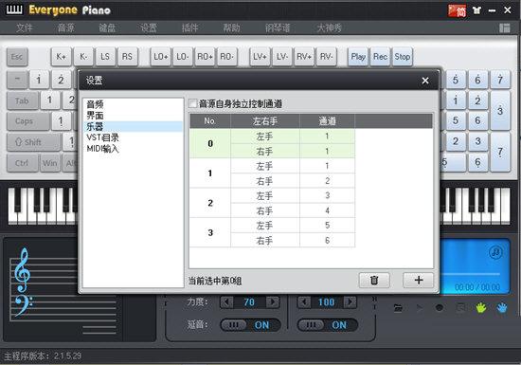Click the RV+ velocity button
521x365 pixels.
coord(304,57)
